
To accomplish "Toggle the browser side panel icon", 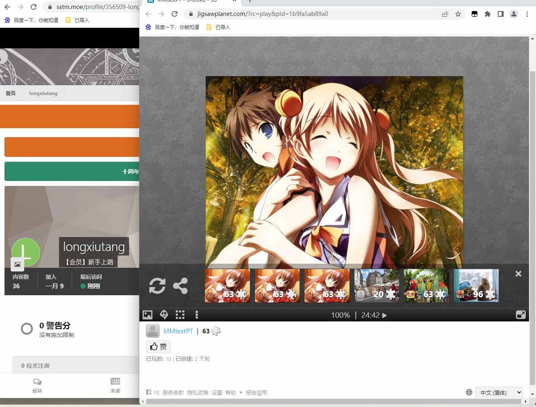I will pos(501,14).
